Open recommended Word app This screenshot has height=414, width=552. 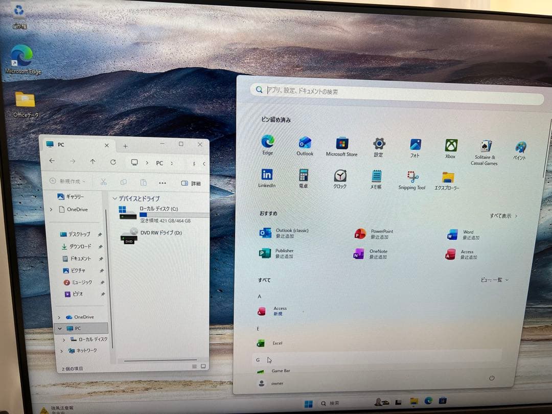coord(463,235)
